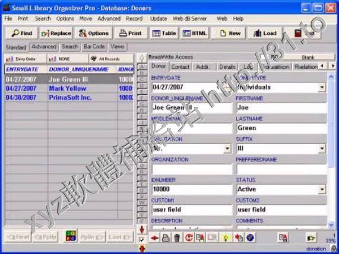Switch to the Bar Code tab
Screen dimensions: 339x254
point(94,47)
